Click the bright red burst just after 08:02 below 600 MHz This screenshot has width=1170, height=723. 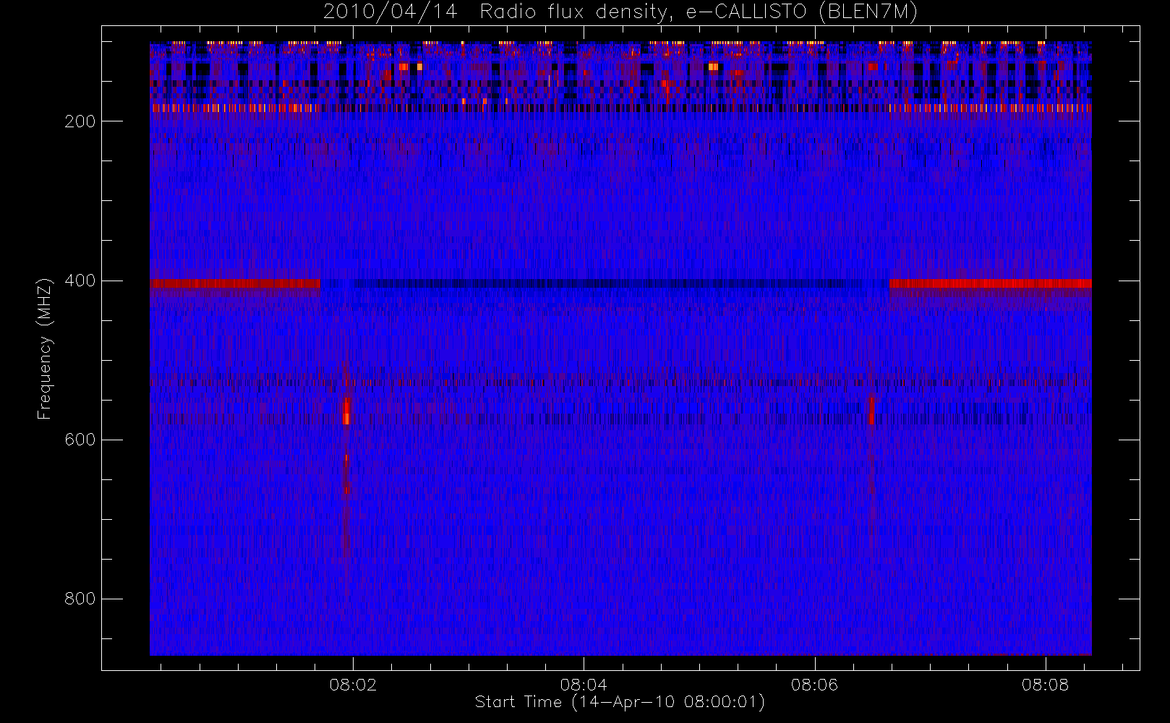[346, 411]
